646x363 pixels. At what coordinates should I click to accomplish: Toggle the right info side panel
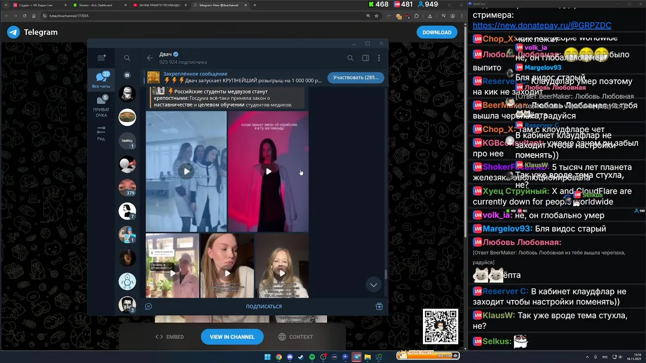pyautogui.click(x=365, y=58)
